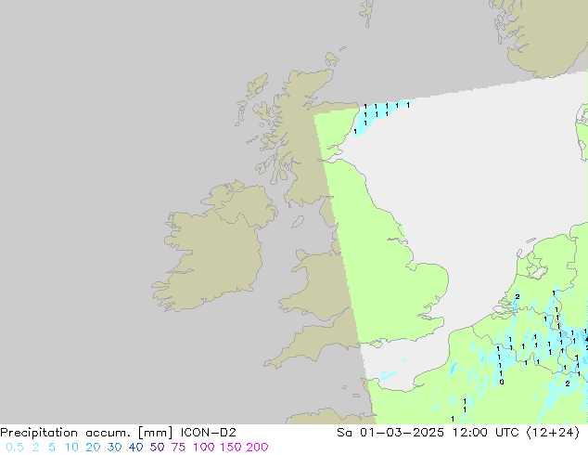Select the 10 mm legend value
The image size is (588, 455).
tap(71, 448)
